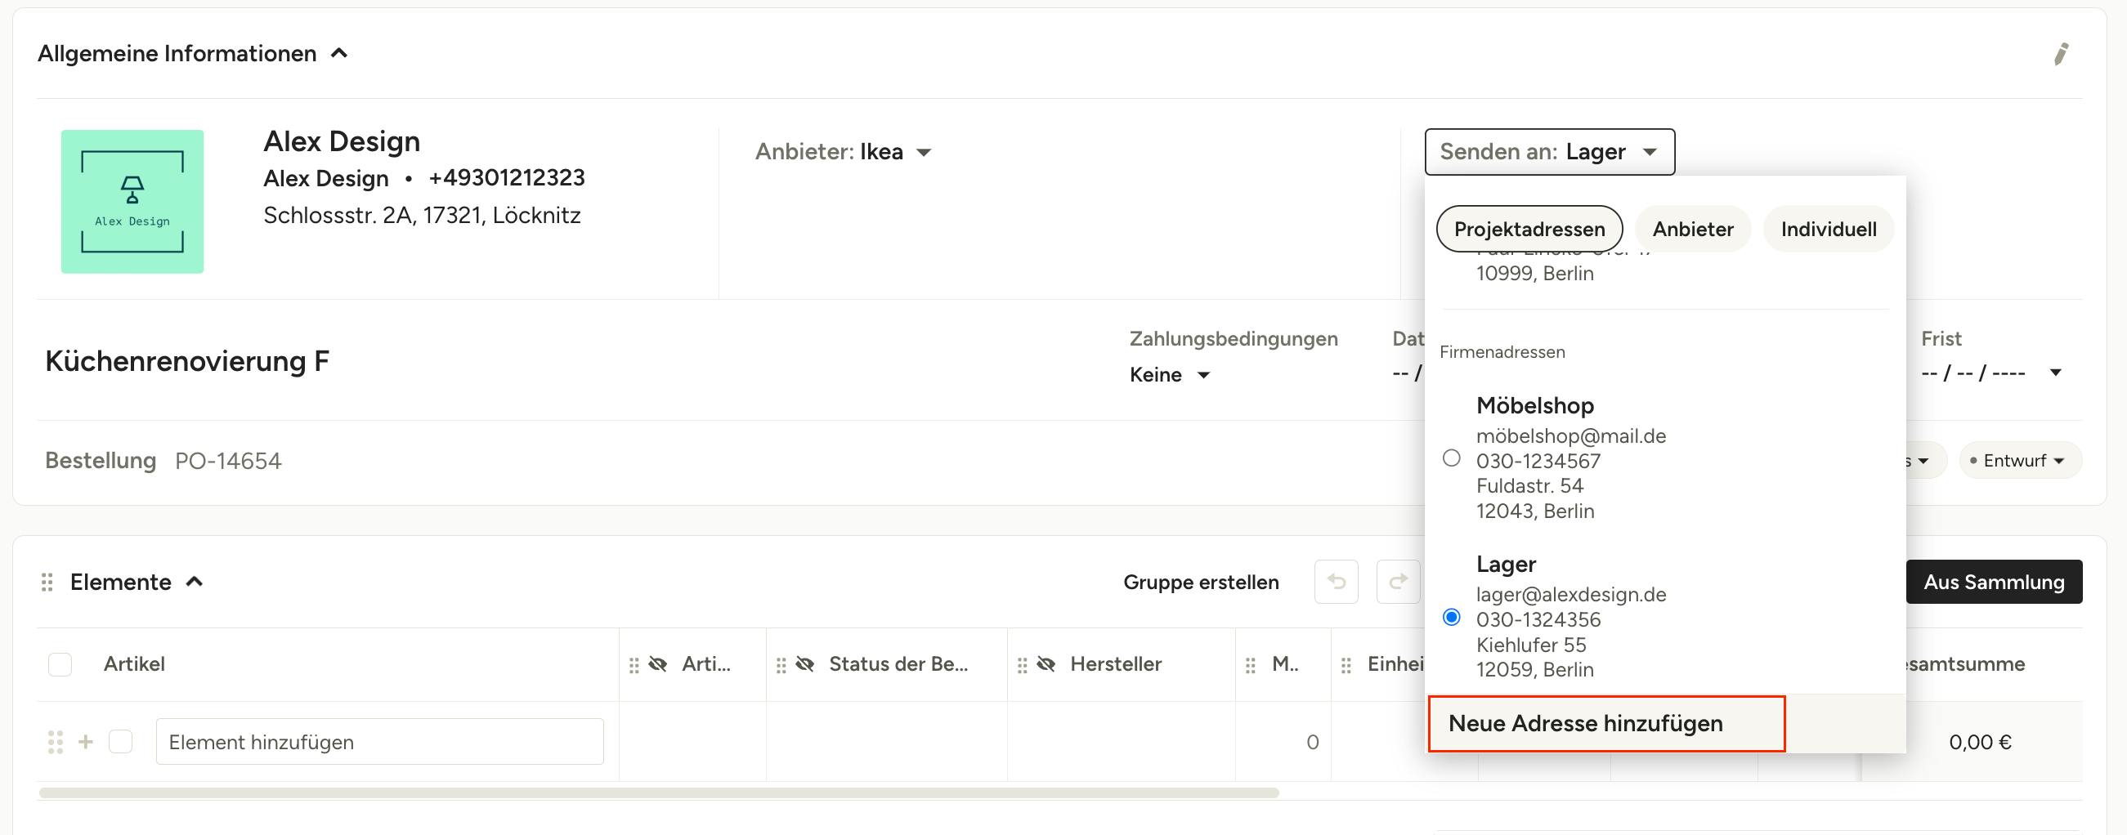The width and height of the screenshot is (2127, 835).
Task: Click the pencil edit icon
Action: click(2060, 55)
